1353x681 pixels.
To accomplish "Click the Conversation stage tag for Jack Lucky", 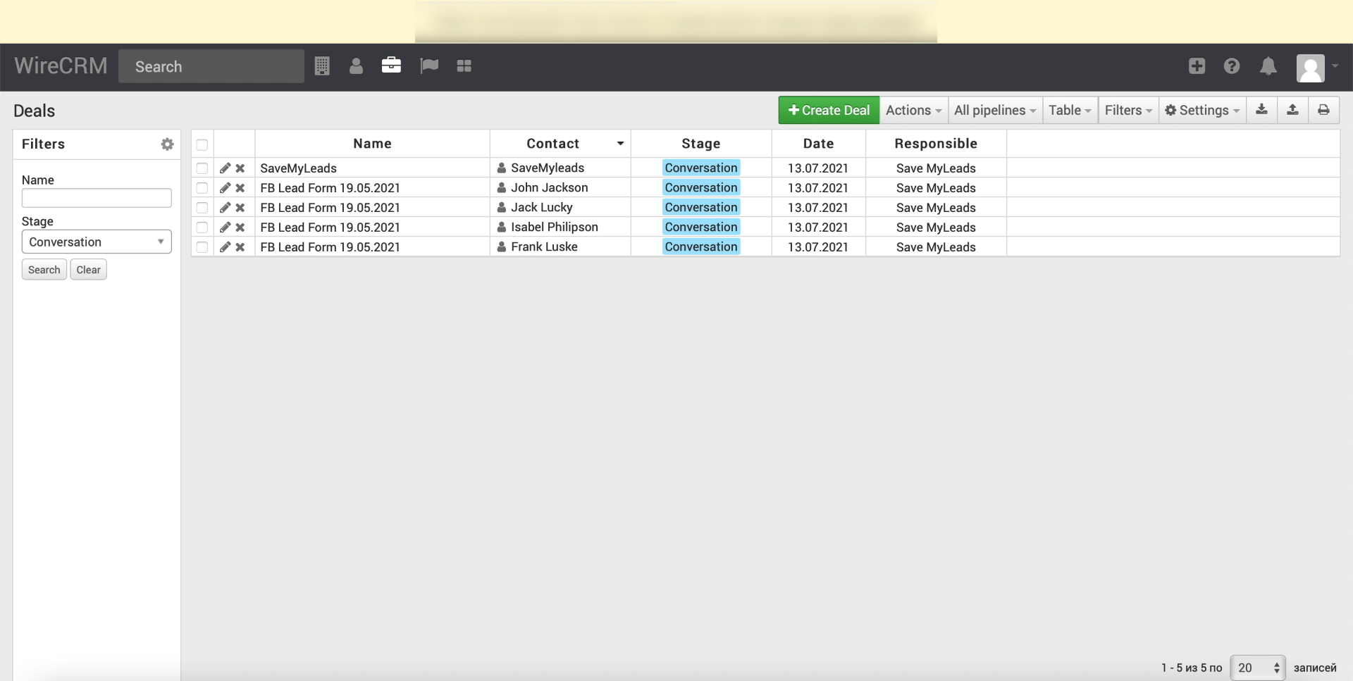I will coord(701,207).
